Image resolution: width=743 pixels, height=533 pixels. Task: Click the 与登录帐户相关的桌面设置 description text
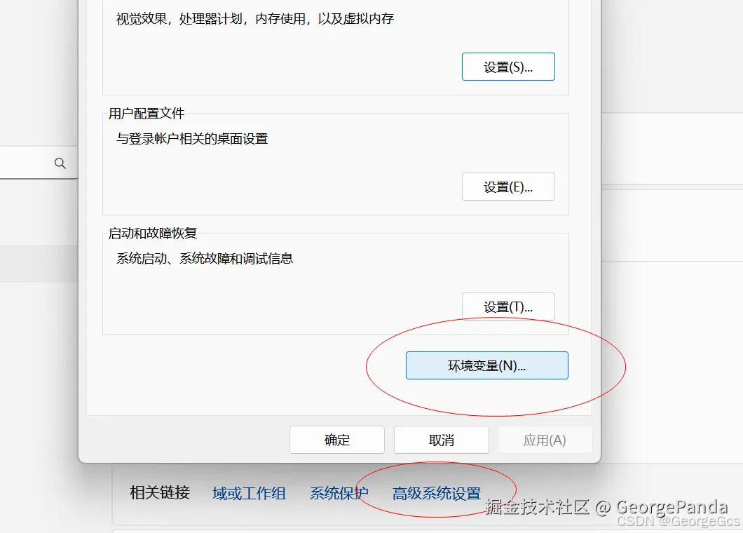(x=191, y=139)
